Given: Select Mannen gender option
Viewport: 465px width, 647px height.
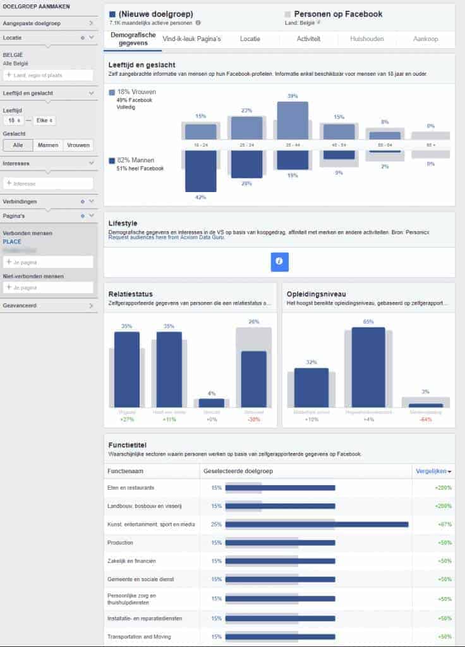Looking at the screenshot, I should click(x=48, y=145).
